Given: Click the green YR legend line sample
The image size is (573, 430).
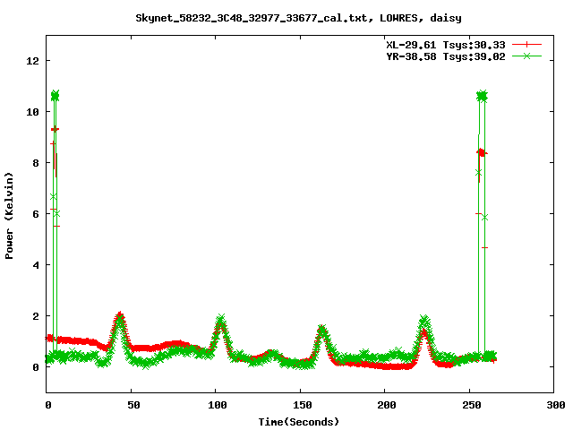Looking at the screenshot, I should (526, 56).
